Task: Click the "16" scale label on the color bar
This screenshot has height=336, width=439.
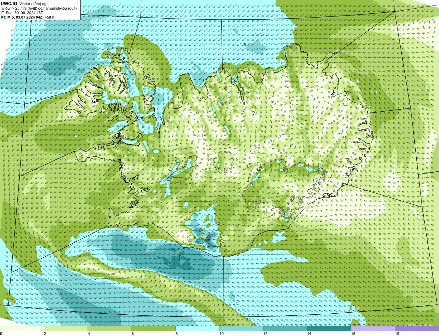Action: (x=353, y=334)
